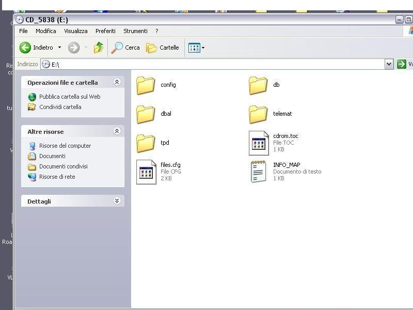This screenshot has height=310, width=413.
Task: Click the Documenti folder icon in sidebar
Action: [x=32, y=157]
